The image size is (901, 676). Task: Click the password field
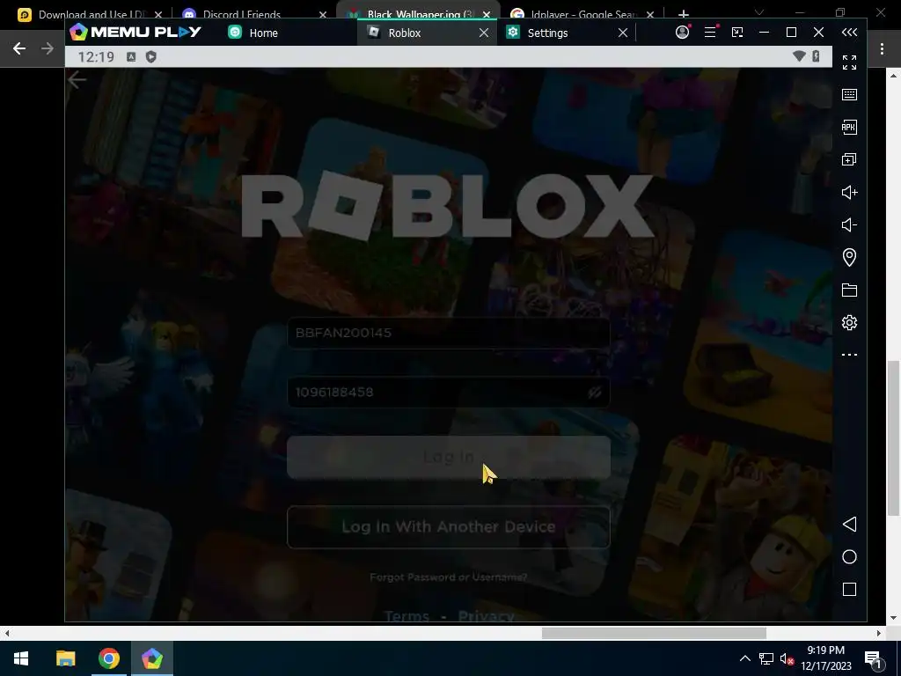[x=448, y=392]
